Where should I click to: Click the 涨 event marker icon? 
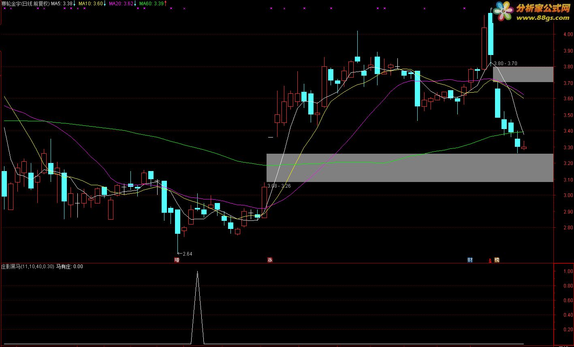(270, 260)
